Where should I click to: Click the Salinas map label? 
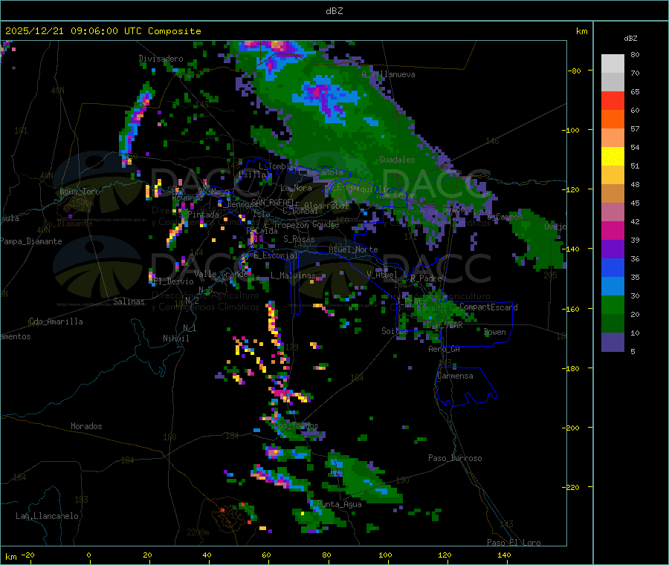129,301
